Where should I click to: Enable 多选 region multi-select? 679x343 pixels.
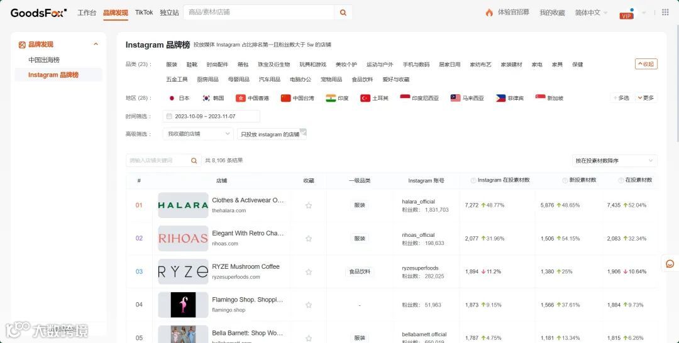[x=621, y=98]
